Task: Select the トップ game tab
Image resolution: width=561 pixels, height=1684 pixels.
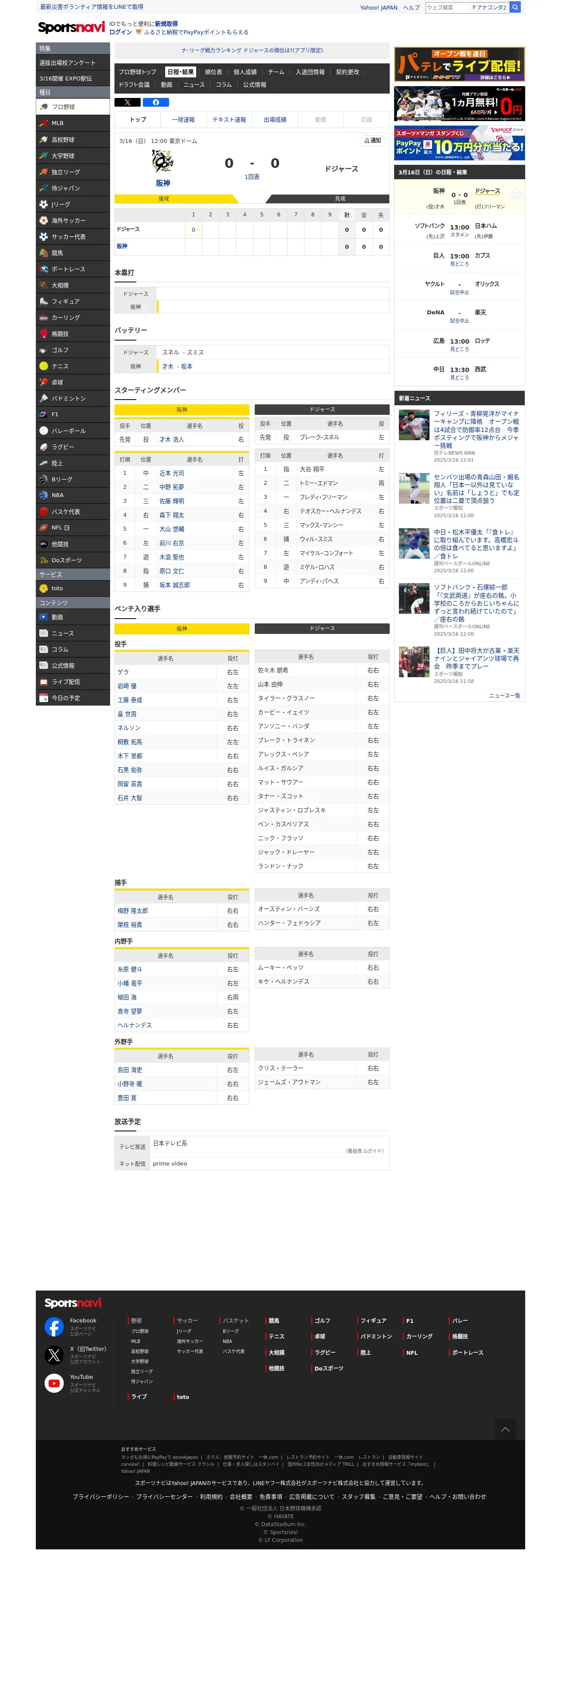Action: pos(138,120)
